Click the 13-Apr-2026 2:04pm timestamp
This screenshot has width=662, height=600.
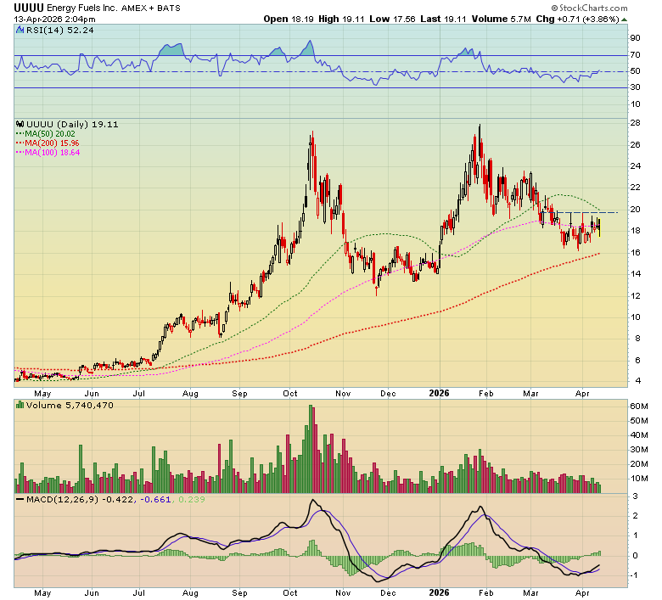tap(54, 19)
